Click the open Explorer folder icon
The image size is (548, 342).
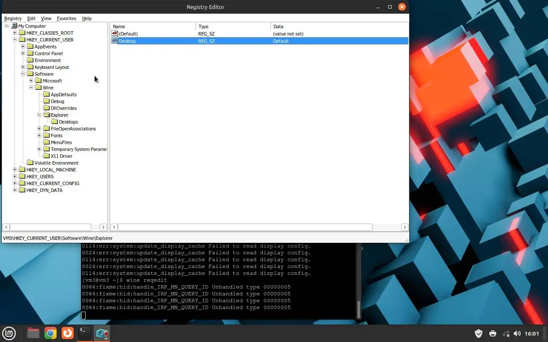tap(47, 115)
